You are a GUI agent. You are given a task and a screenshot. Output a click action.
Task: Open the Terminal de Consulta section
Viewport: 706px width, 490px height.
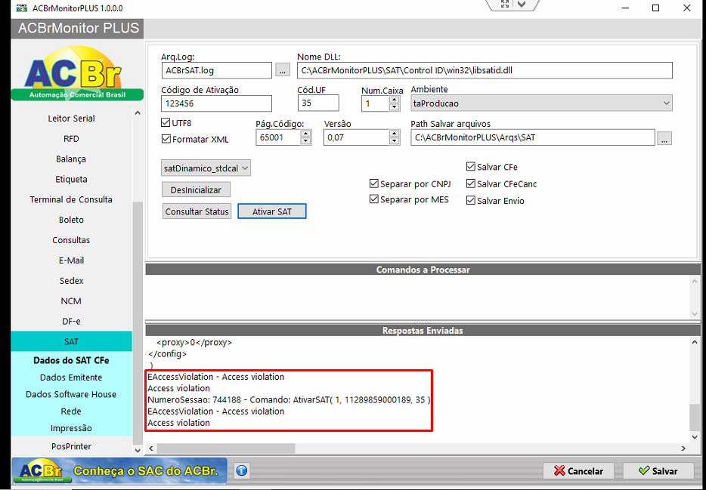71,199
